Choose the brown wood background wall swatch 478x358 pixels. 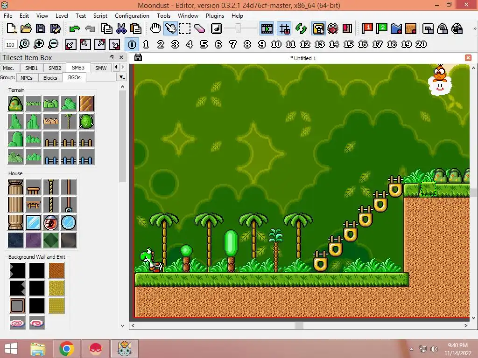point(56,270)
